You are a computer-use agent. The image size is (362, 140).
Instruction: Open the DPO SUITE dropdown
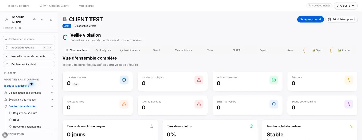point(345,6)
